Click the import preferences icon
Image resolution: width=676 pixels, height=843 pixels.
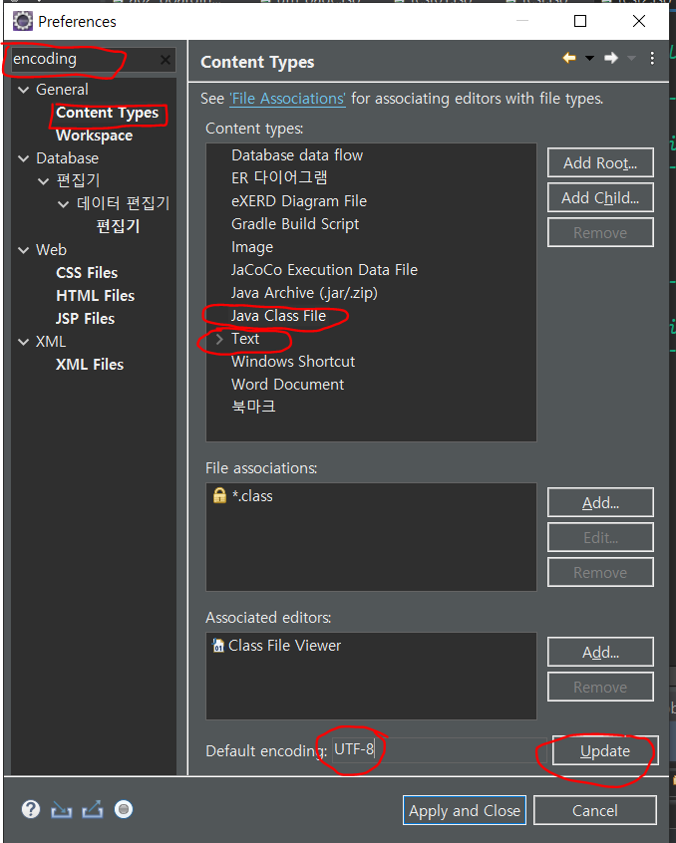[61, 810]
